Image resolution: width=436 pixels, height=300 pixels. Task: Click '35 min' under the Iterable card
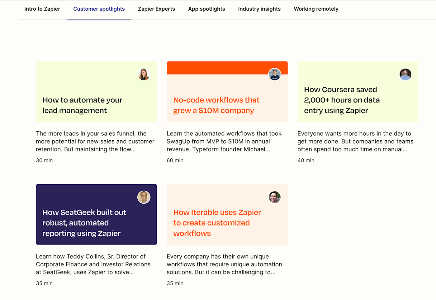tap(175, 283)
